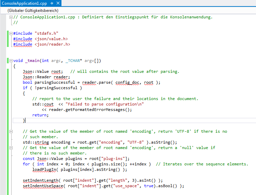Click the <json/reader.h> include path
This screenshot has height=195, width=256.
(52, 44)
